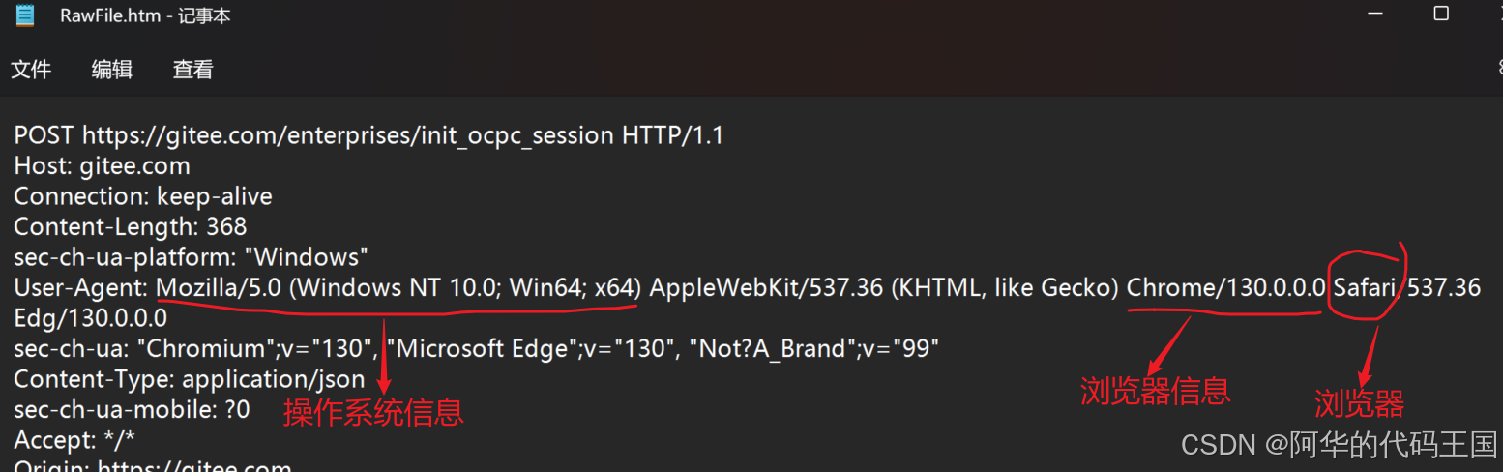Open the 查看 menu
This screenshot has height=472, width=1503.
pos(192,70)
